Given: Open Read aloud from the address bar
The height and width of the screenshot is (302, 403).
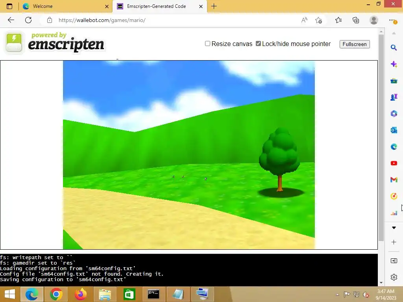Looking at the screenshot, I should (304, 20).
